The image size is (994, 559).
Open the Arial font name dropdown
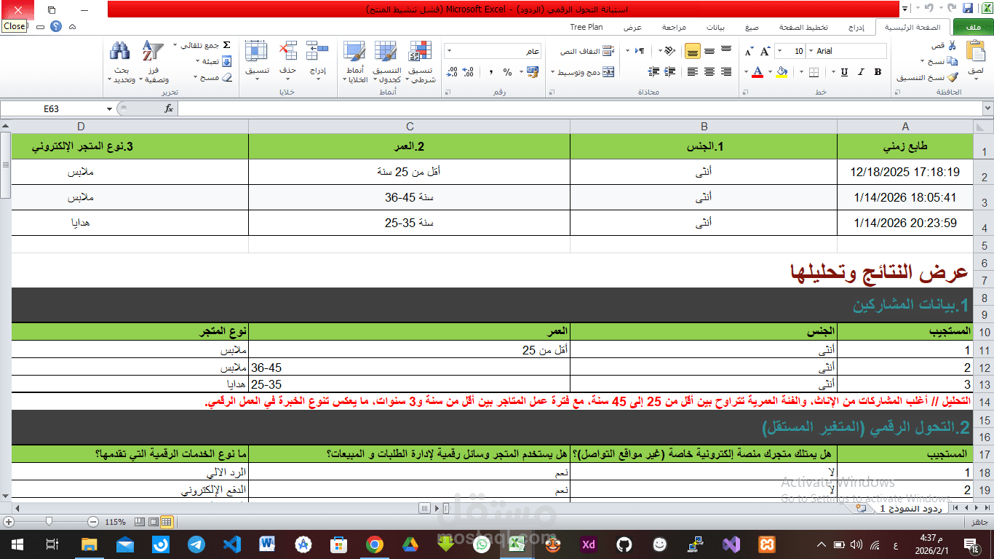pos(810,51)
